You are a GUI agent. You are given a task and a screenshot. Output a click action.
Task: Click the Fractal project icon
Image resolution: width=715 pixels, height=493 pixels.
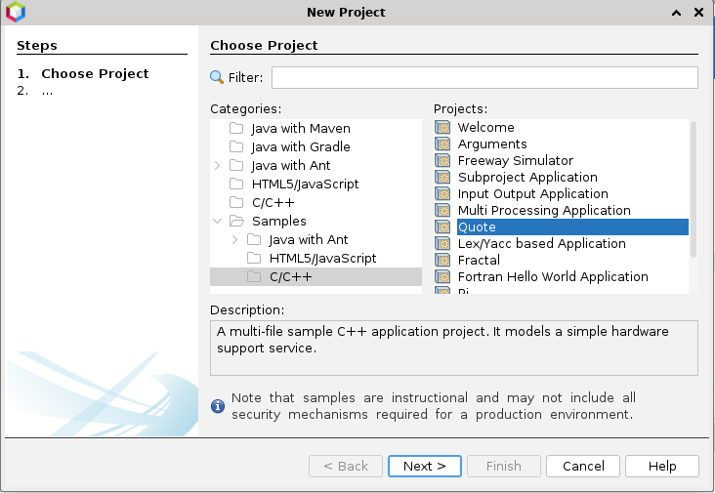[442, 261]
